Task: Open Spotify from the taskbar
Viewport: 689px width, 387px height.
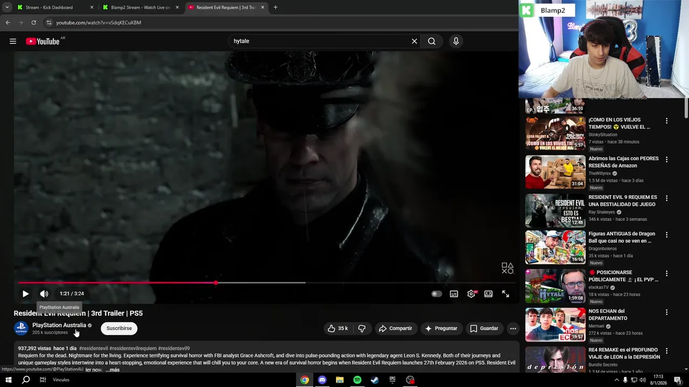Action: 357,380
